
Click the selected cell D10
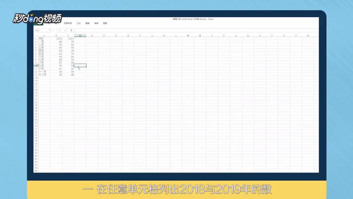pos(80,66)
